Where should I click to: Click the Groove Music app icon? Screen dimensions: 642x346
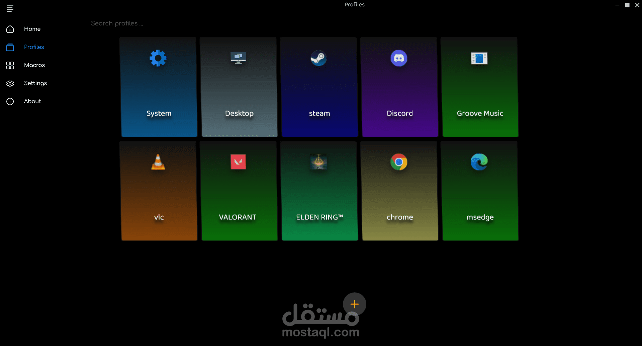point(479,58)
